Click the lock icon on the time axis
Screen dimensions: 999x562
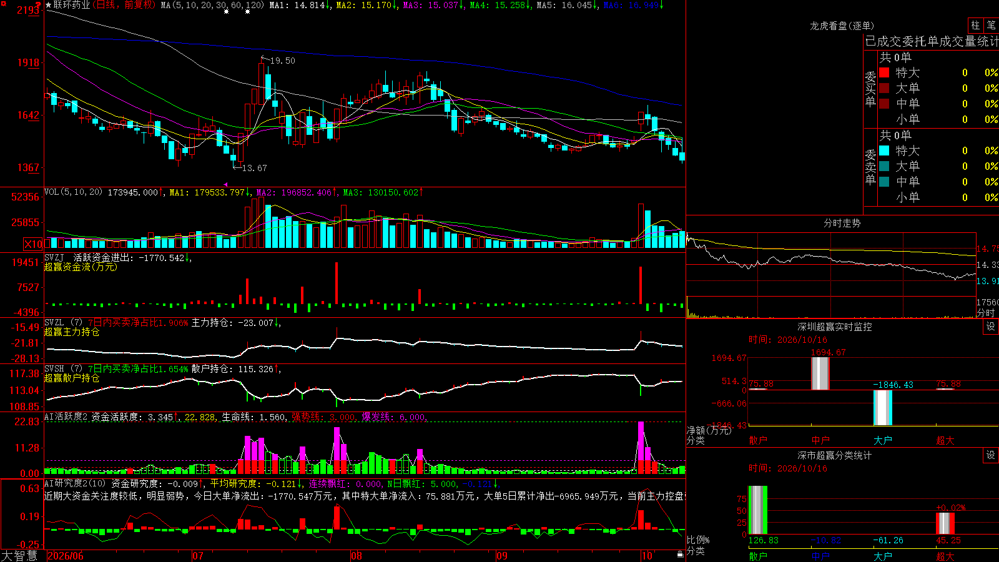click(x=680, y=555)
